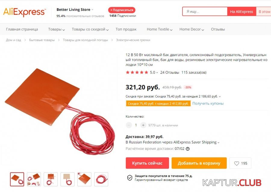The width and height of the screenshot is (271, 192).
Task: Click the buyer protection shield icon
Action: [x=130, y=178]
